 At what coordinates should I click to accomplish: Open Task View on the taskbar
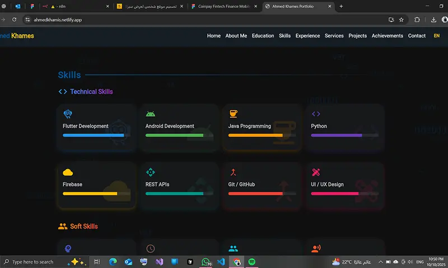(x=97, y=262)
